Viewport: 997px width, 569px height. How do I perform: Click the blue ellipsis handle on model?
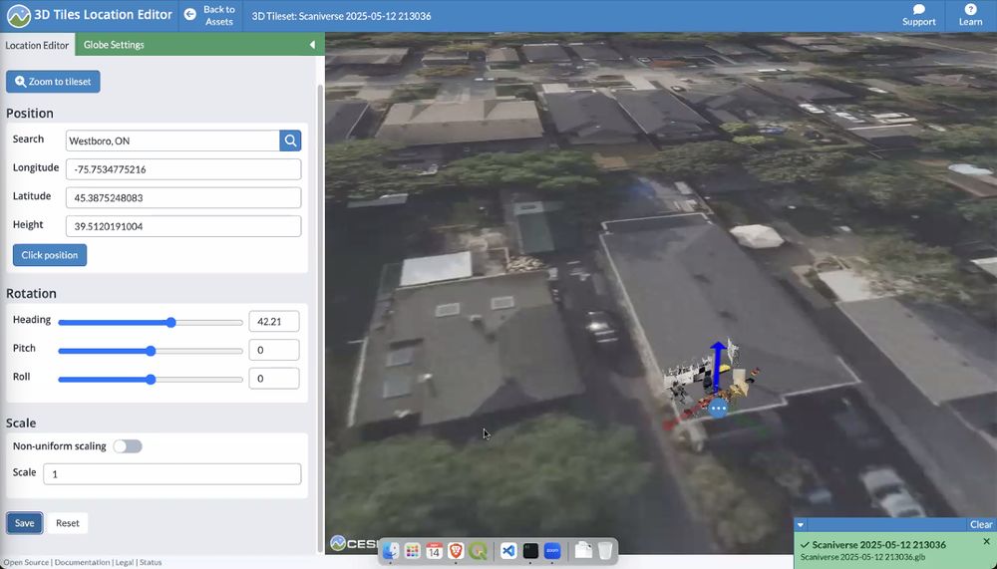[718, 409]
